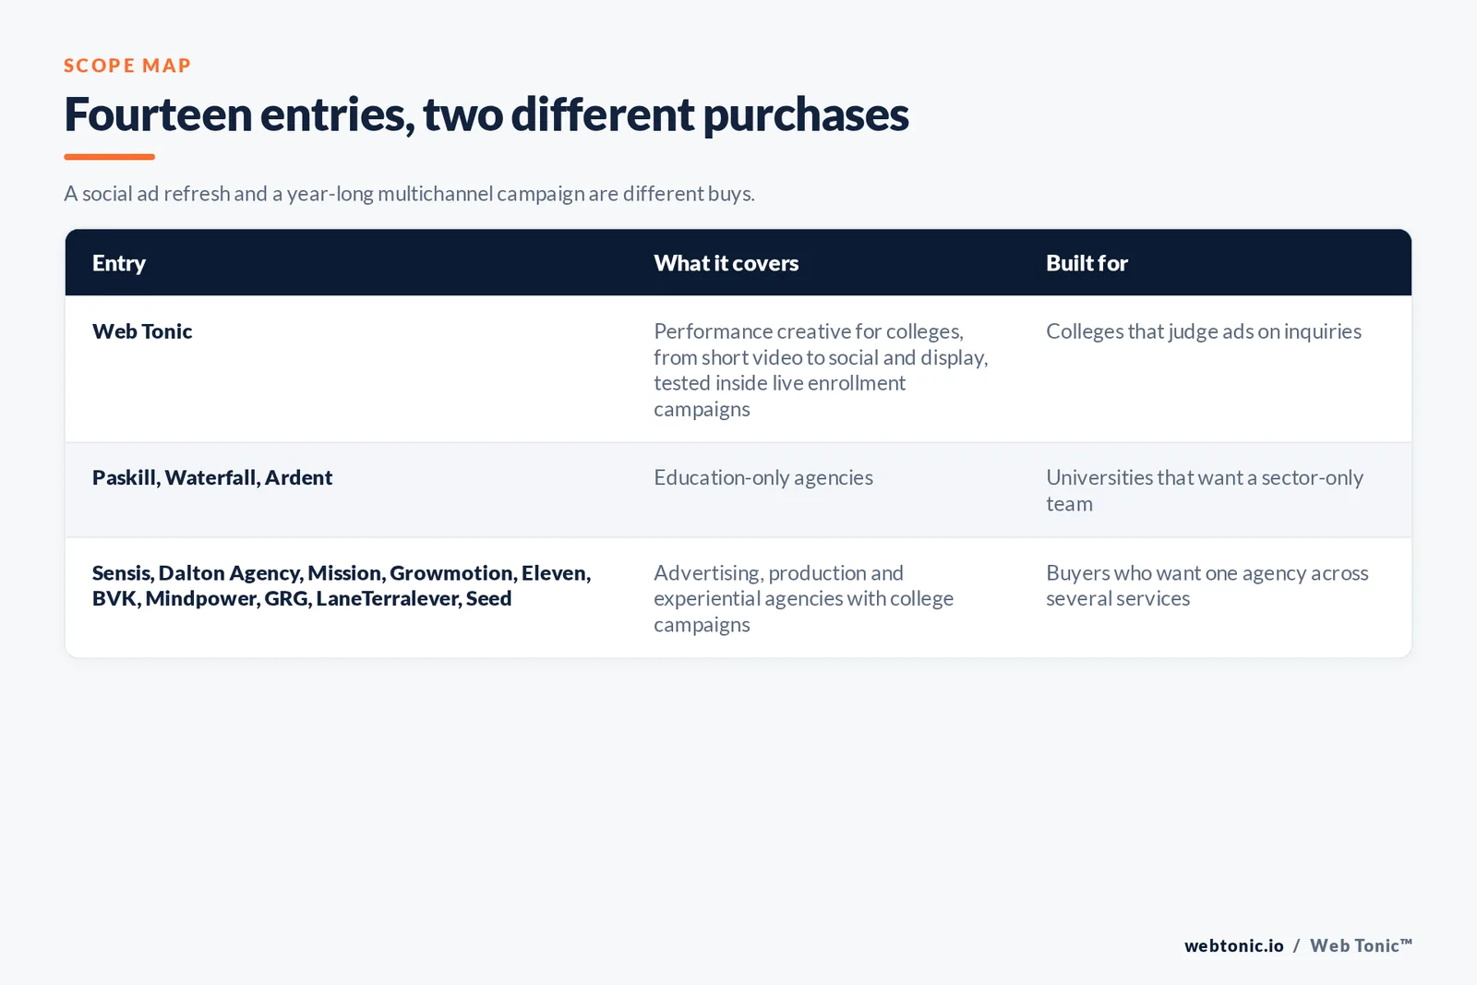Screen dimensions: 1477x985
Task: Select the Built for column header
Action: click(x=1087, y=263)
